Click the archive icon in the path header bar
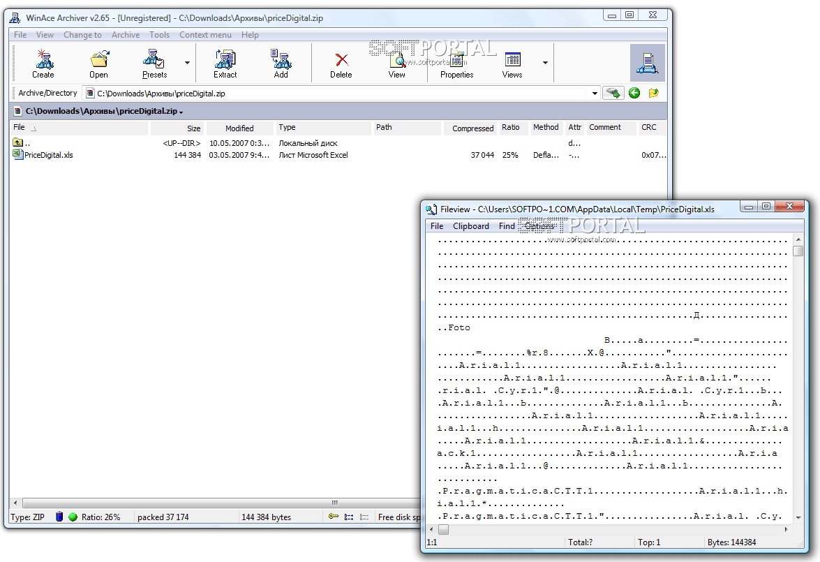Image resolution: width=820 pixels, height=562 pixels. [x=17, y=111]
